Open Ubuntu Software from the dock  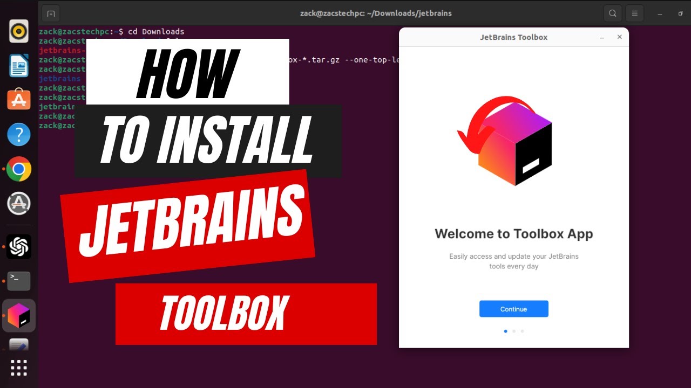pos(19,100)
